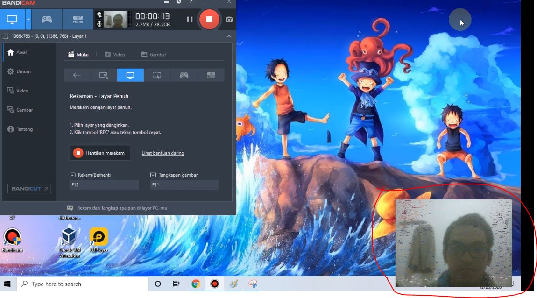Toggle the microphone recording icon
Image resolution: width=537 pixels, height=298 pixels.
coord(99,24)
